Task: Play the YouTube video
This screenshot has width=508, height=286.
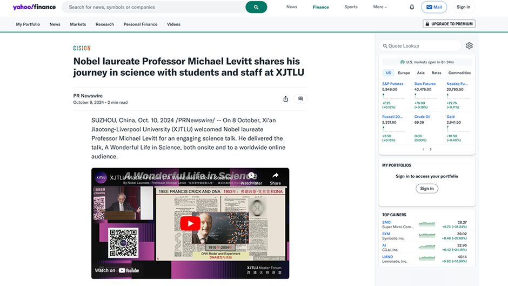Action: click(x=190, y=223)
